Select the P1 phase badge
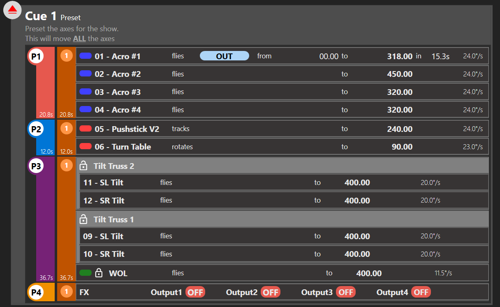 coord(36,56)
